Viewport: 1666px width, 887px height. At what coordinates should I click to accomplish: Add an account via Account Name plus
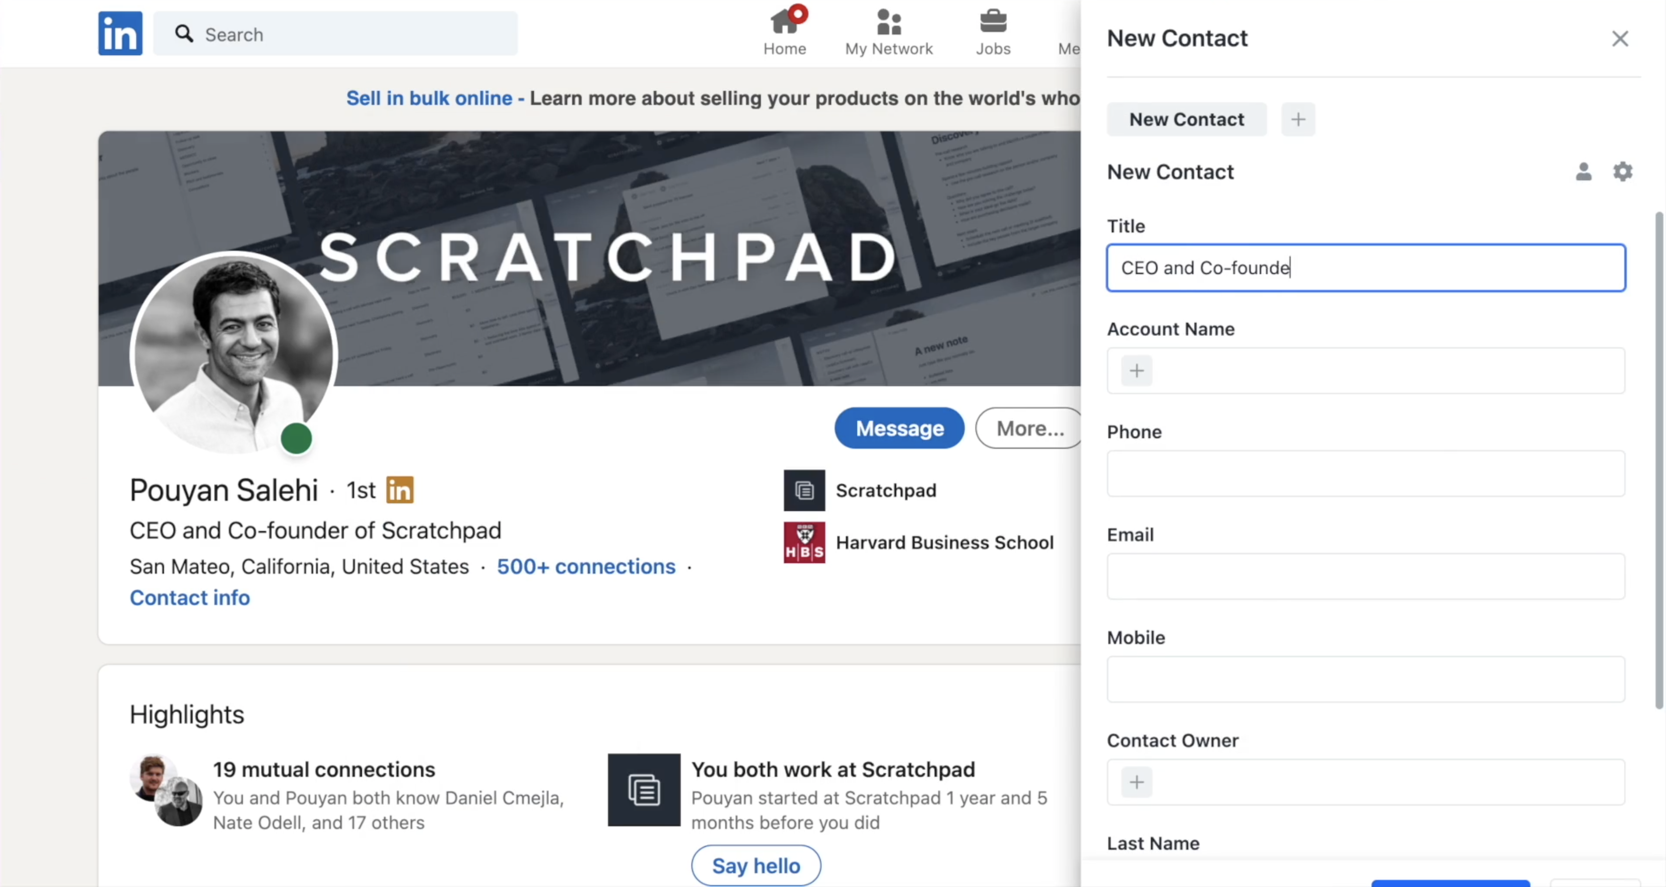click(1136, 371)
